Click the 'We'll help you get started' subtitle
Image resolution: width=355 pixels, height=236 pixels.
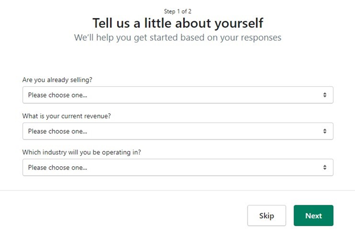pyautogui.click(x=177, y=37)
